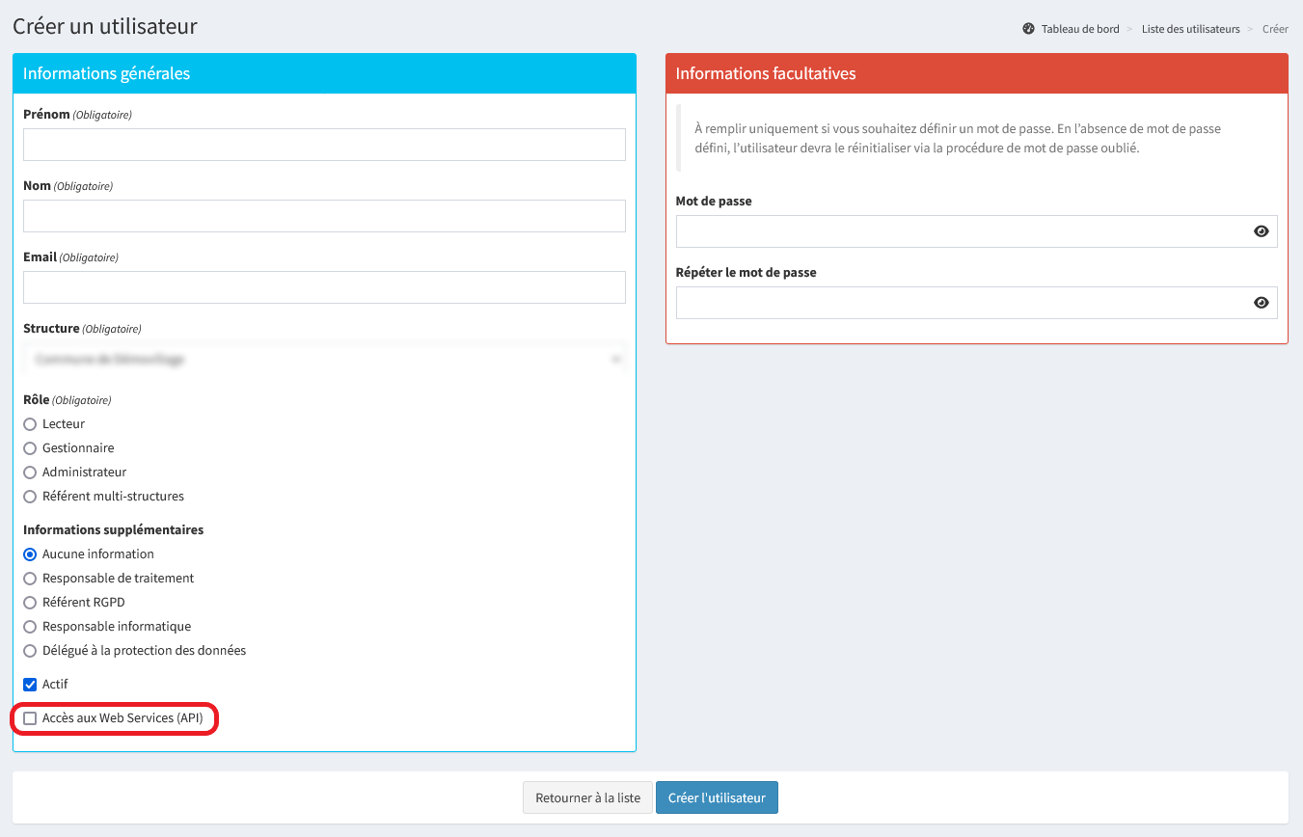Image resolution: width=1303 pixels, height=837 pixels.
Task: Click the dashboard icon in breadcrumb
Action: (1028, 29)
